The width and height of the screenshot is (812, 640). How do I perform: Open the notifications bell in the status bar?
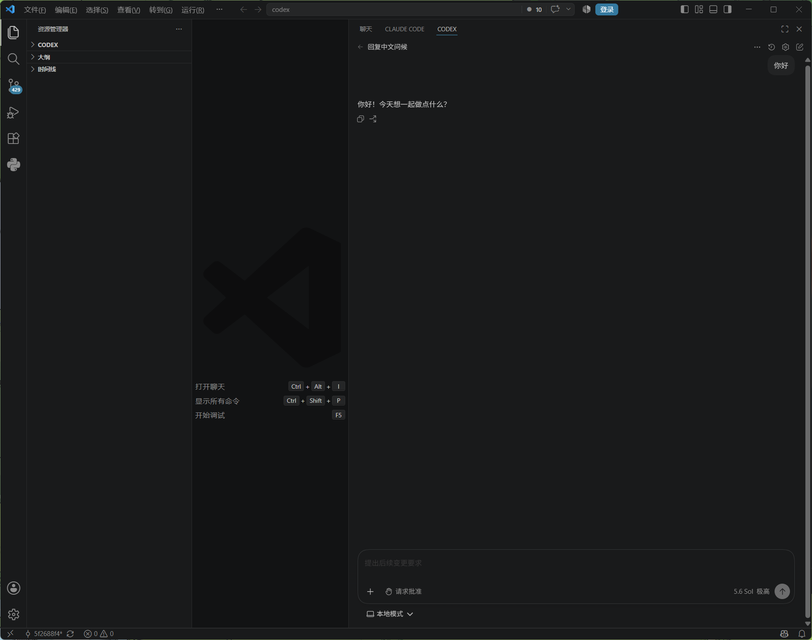[x=802, y=634]
